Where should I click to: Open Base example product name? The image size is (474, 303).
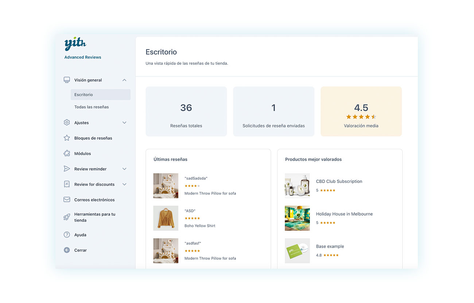point(330,247)
